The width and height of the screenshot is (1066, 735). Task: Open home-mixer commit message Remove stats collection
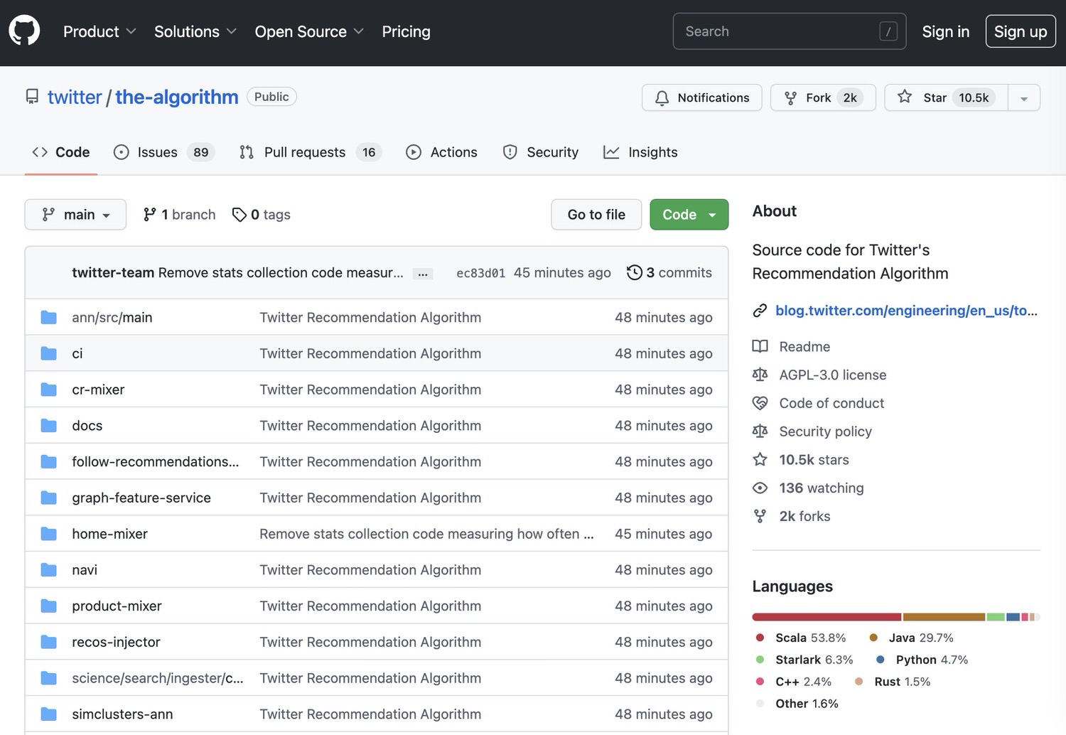pyautogui.click(x=426, y=534)
